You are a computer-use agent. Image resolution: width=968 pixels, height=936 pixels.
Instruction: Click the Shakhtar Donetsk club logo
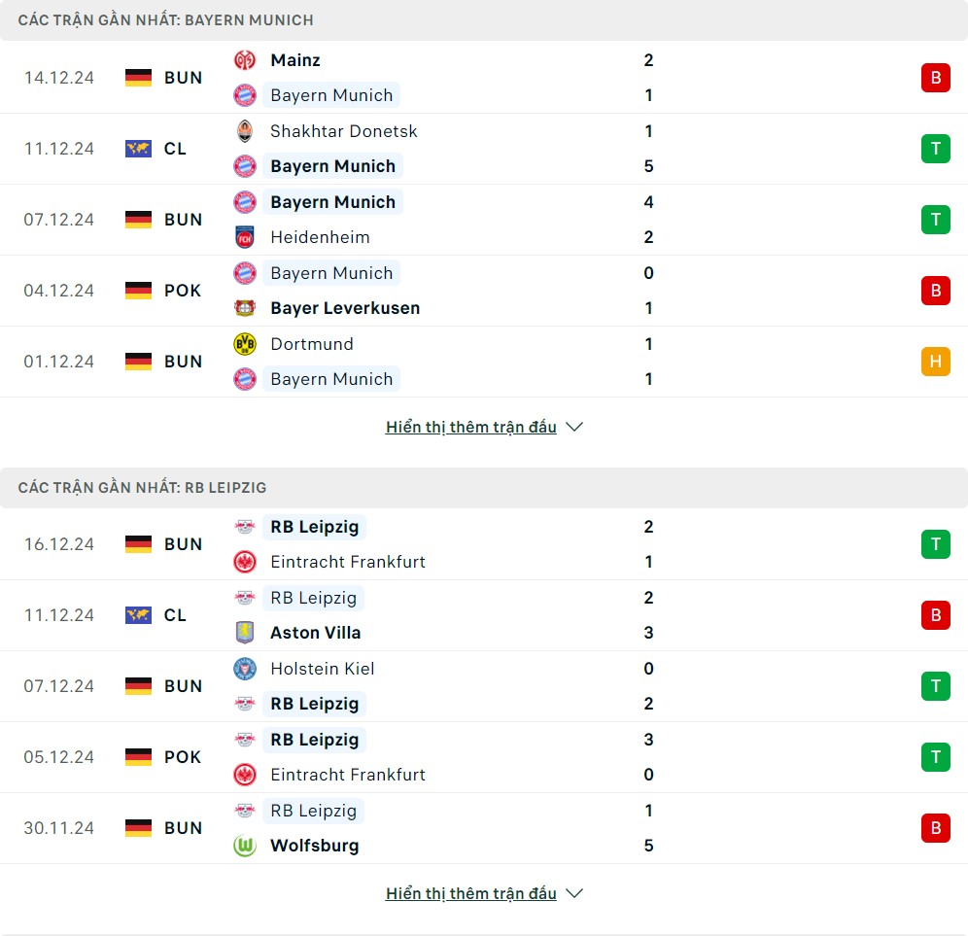[x=245, y=131]
